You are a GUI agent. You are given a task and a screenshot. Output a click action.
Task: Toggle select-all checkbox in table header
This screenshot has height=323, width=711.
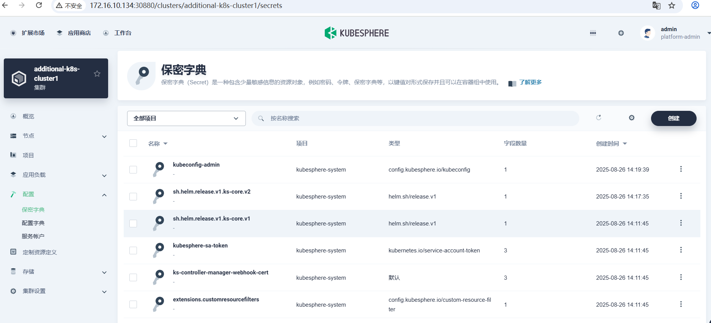click(x=133, y=143)
